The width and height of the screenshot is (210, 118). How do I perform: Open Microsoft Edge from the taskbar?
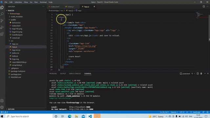pyautogui.click(x=70, y=116)
